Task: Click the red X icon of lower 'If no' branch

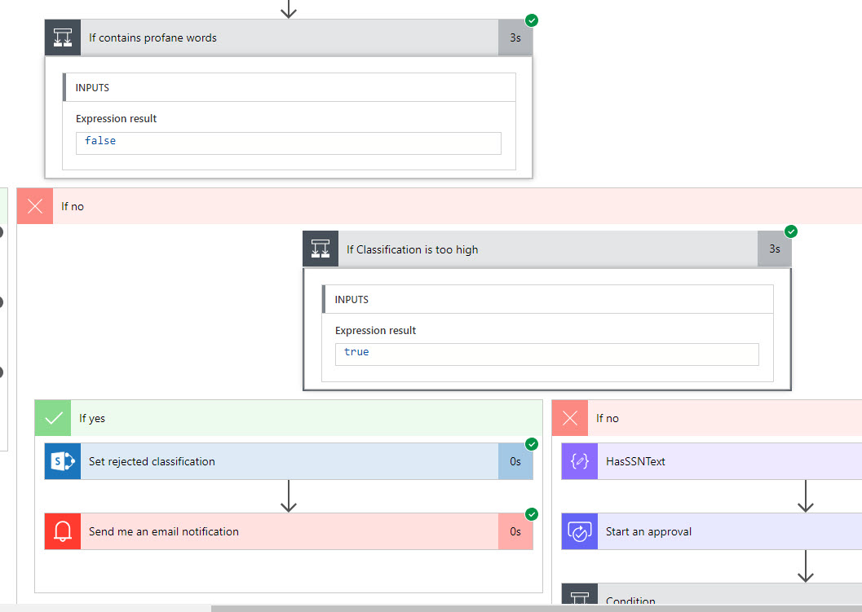Action: [570, 418]
